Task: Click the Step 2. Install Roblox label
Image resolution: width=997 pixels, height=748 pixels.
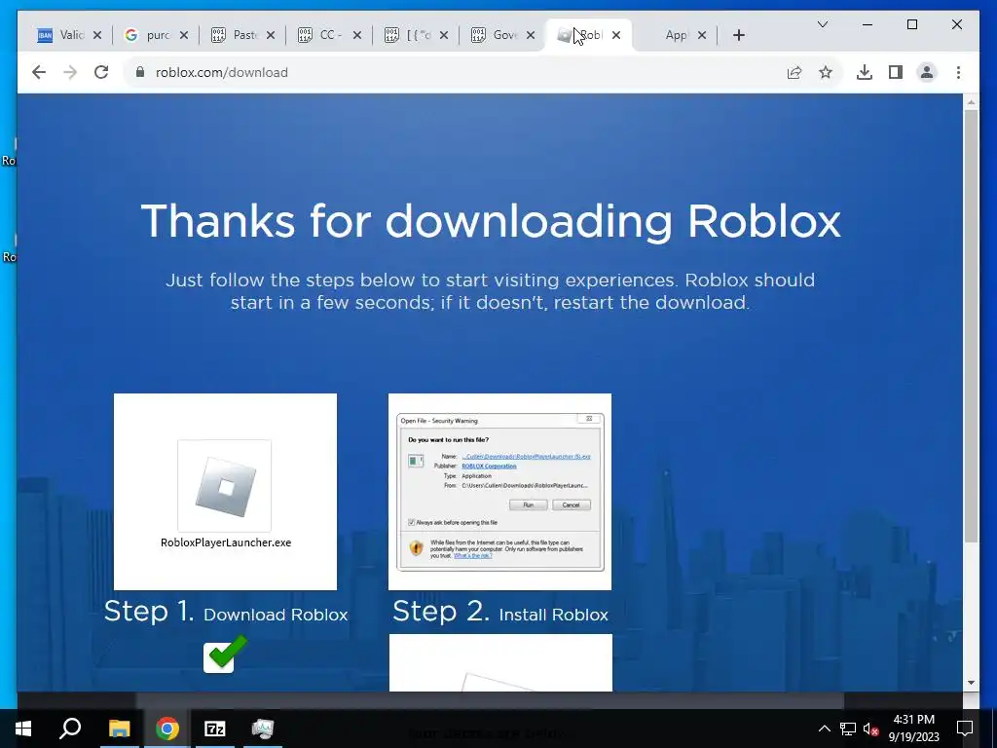Action: [499, 612]
